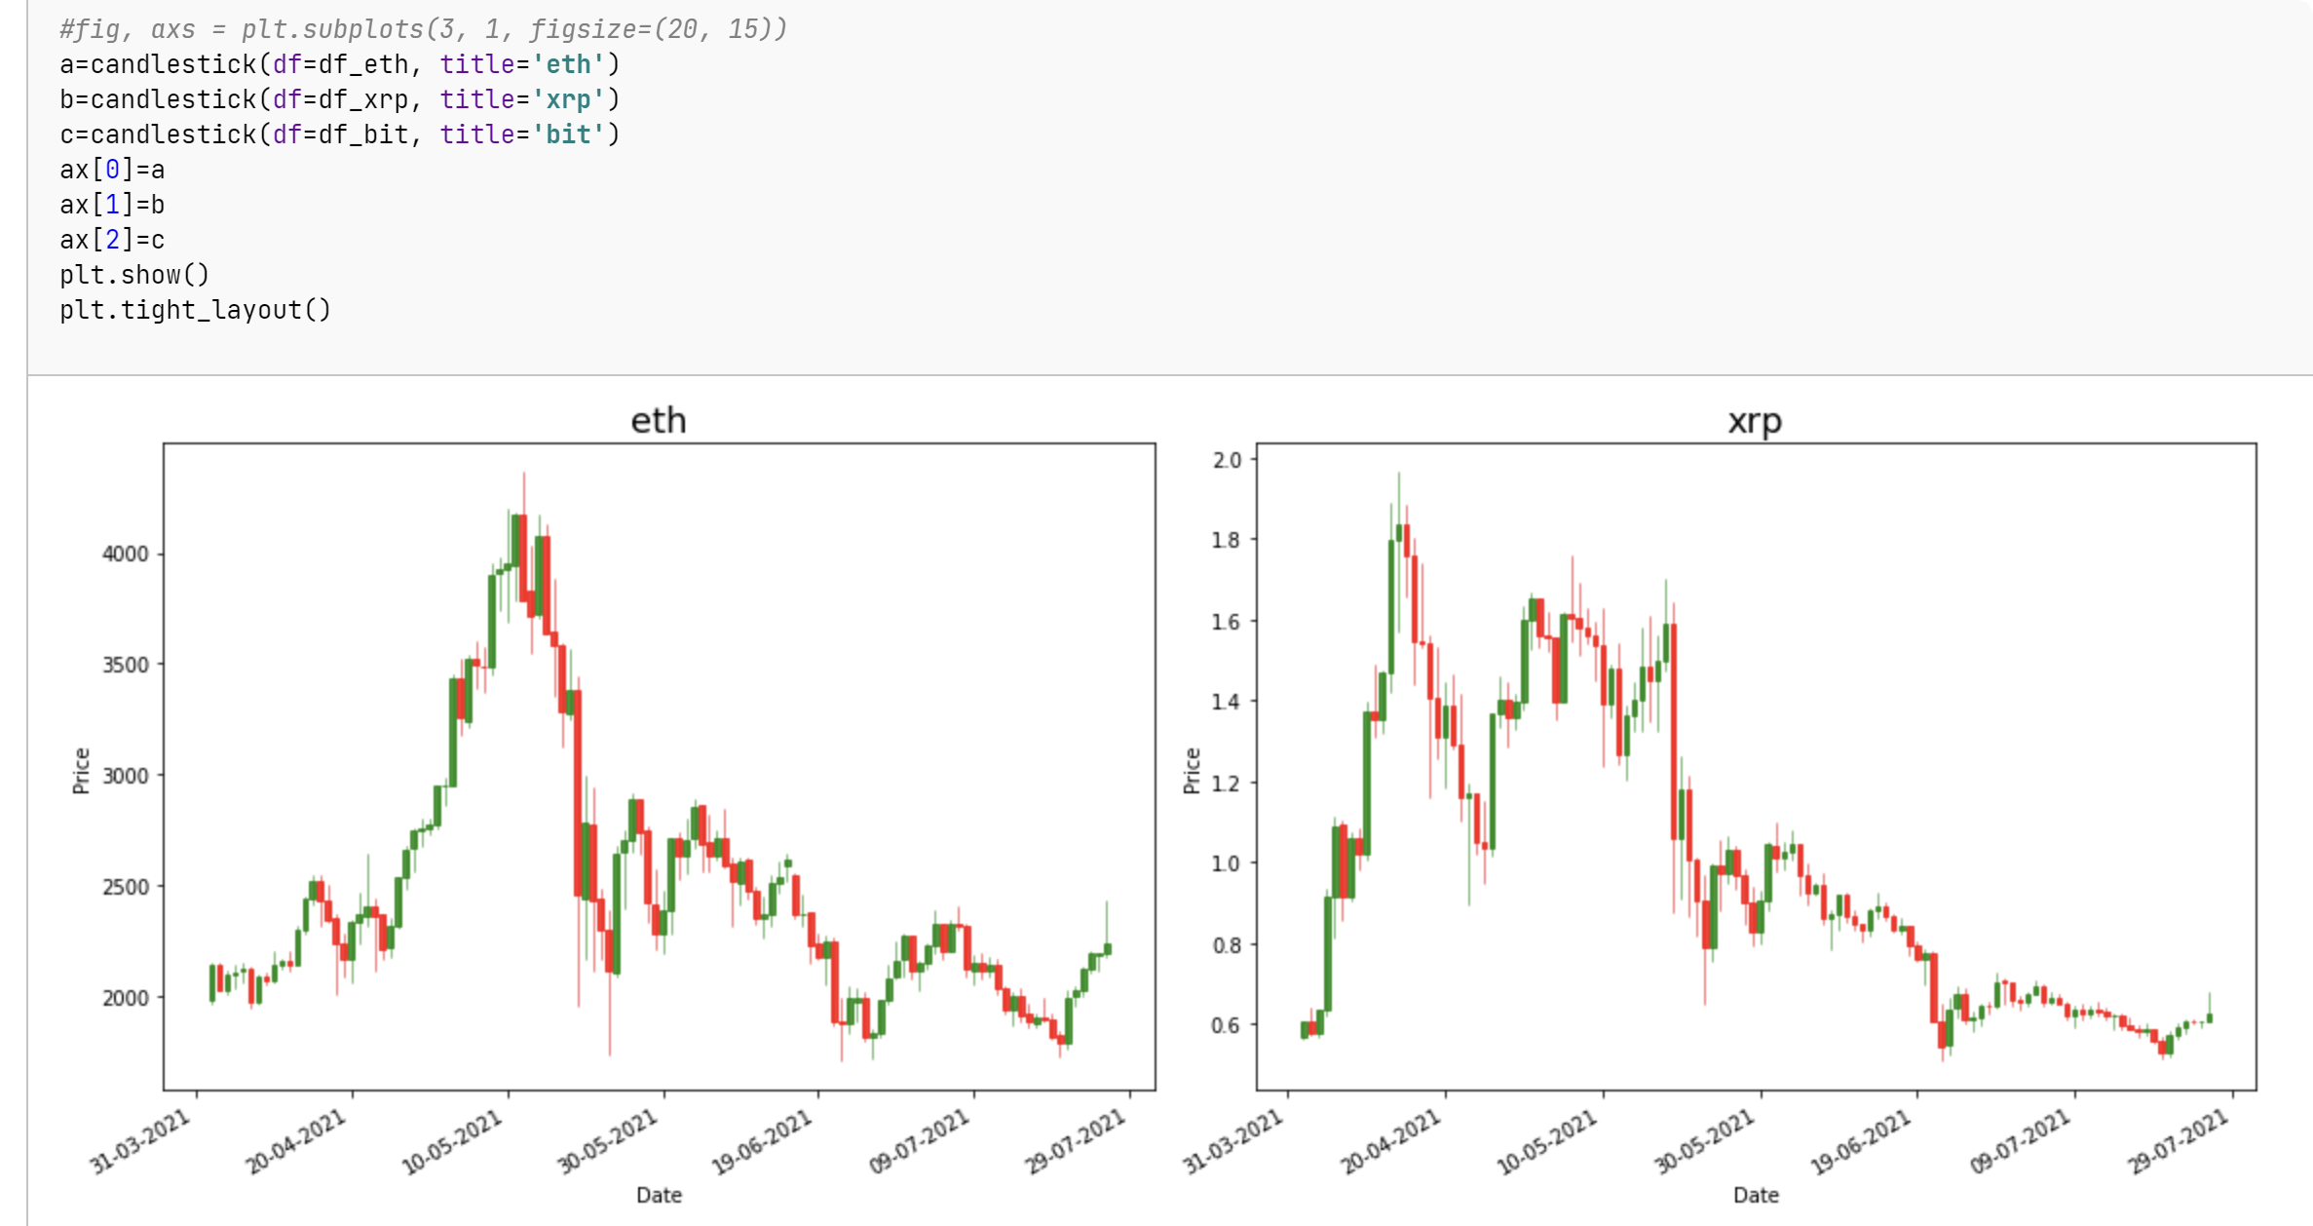2313x1226 pixels.
Task: Click the 'bit' title string in code
Action: (x=568, y=134)
